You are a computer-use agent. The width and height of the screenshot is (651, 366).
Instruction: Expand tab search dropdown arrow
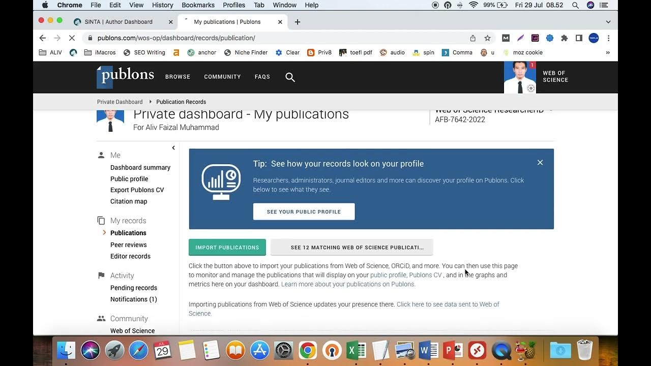pos(608,22)
